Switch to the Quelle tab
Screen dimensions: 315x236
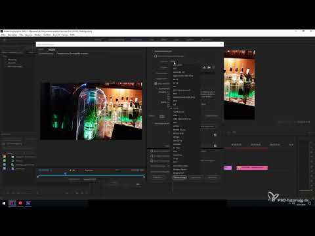[41, 49]
